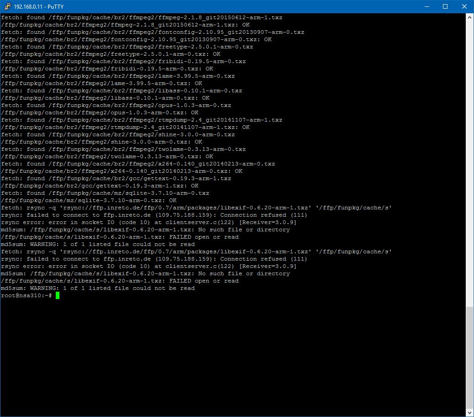Click the second 'fetch: rsync -q' libexif command line

(196, 251)
